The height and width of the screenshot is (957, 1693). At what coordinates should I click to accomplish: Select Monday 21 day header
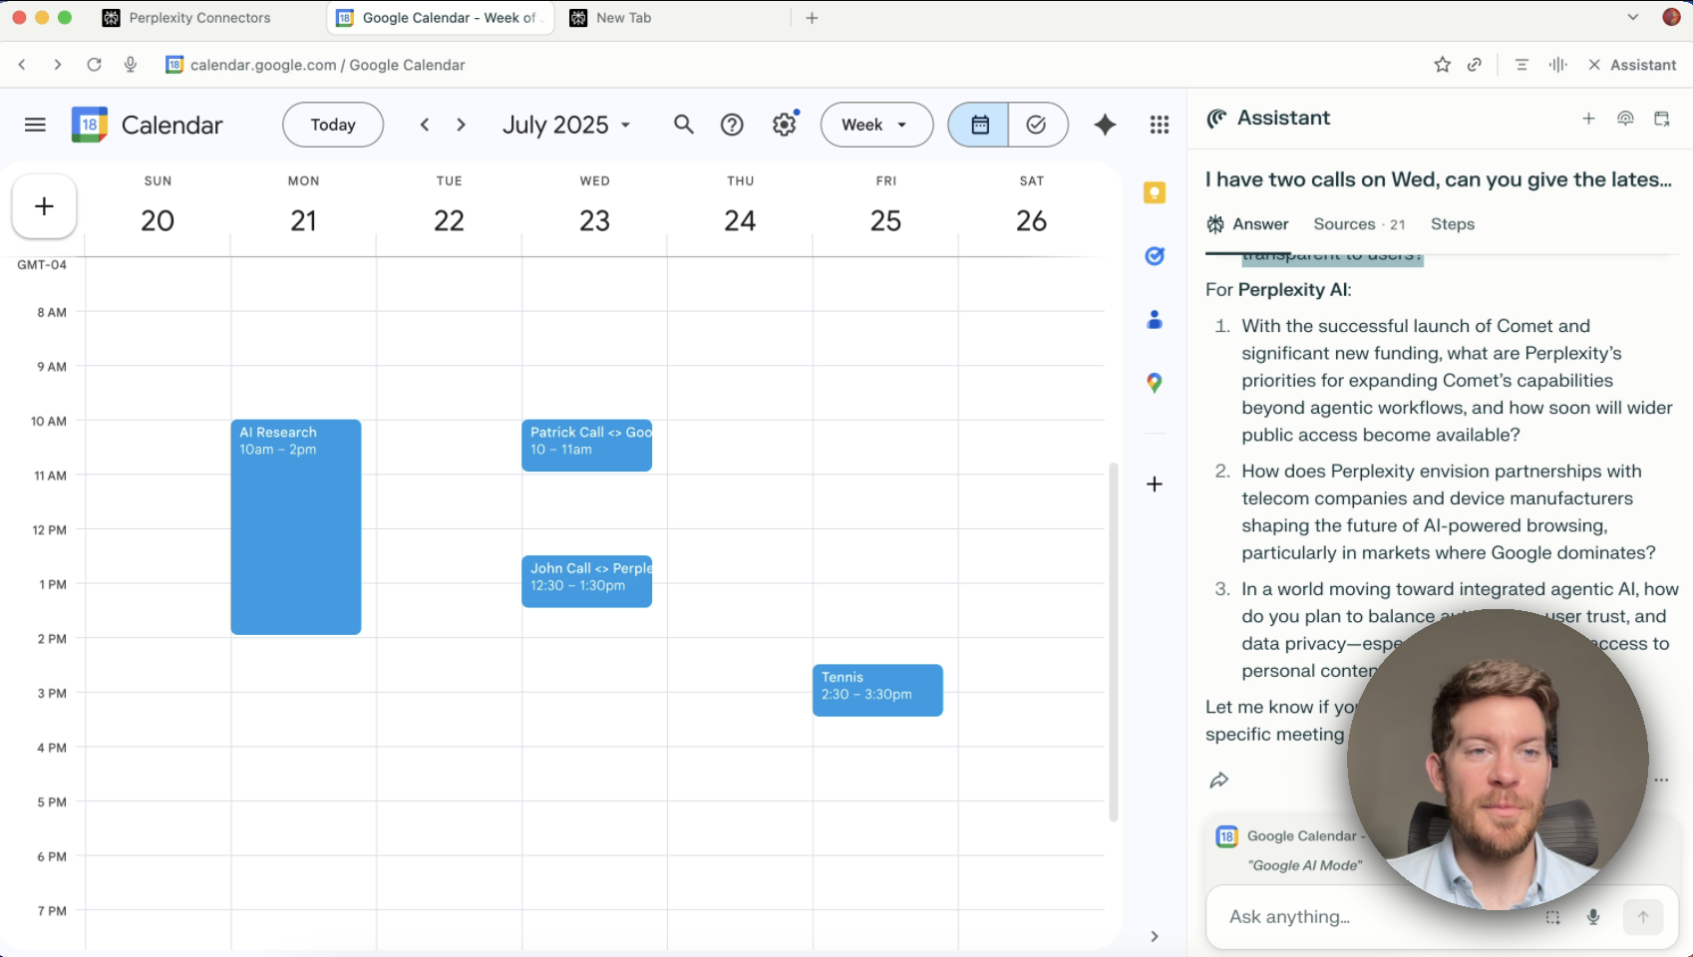[303, 219]
